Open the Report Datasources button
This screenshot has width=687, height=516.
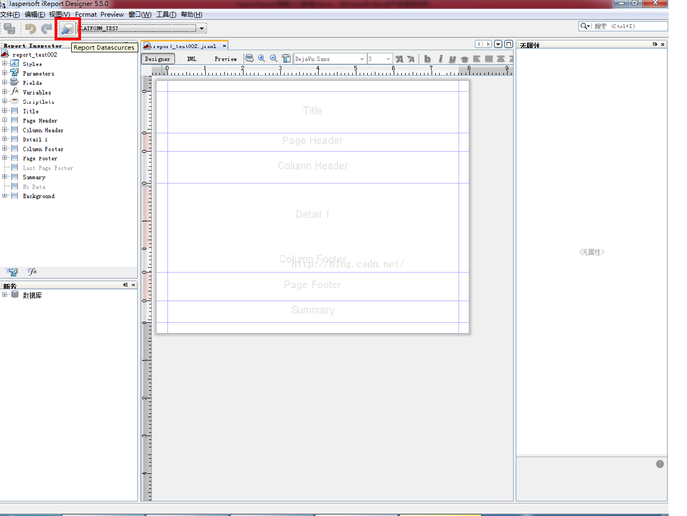click(68, 29)
